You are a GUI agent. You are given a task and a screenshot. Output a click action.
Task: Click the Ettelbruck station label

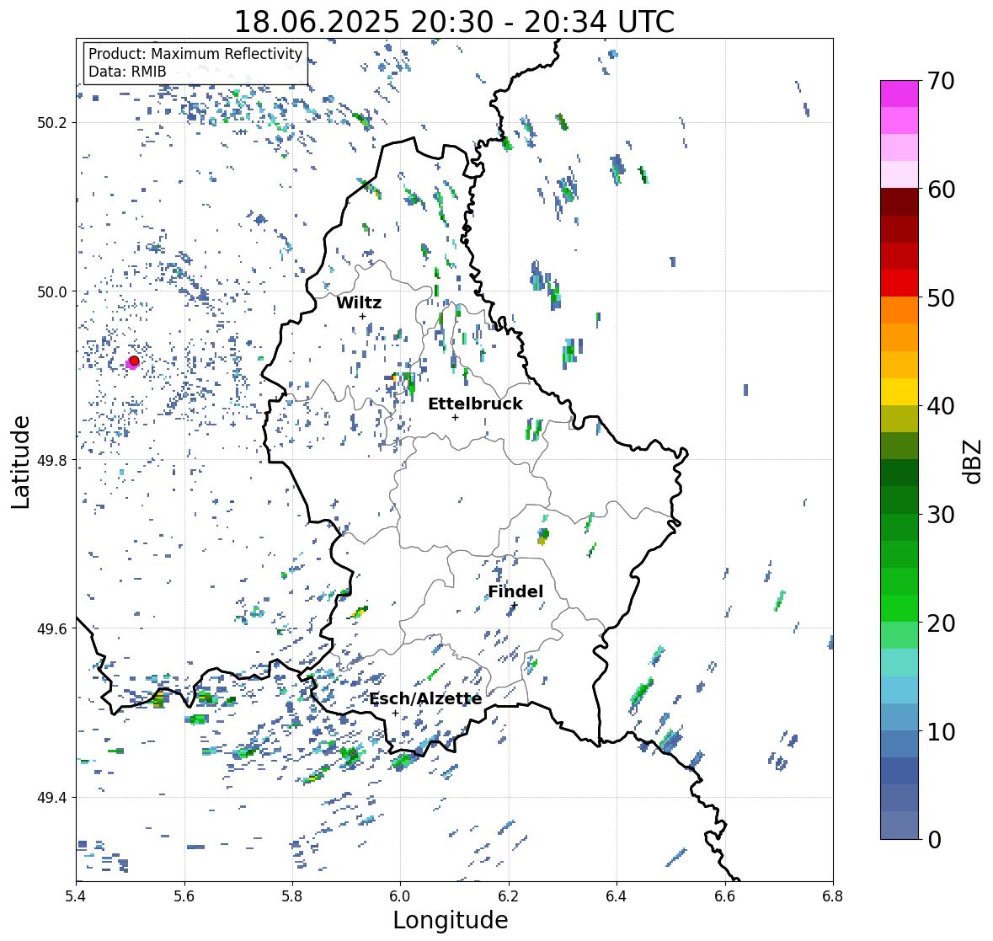pyautogui.click(x=475, y=404)
